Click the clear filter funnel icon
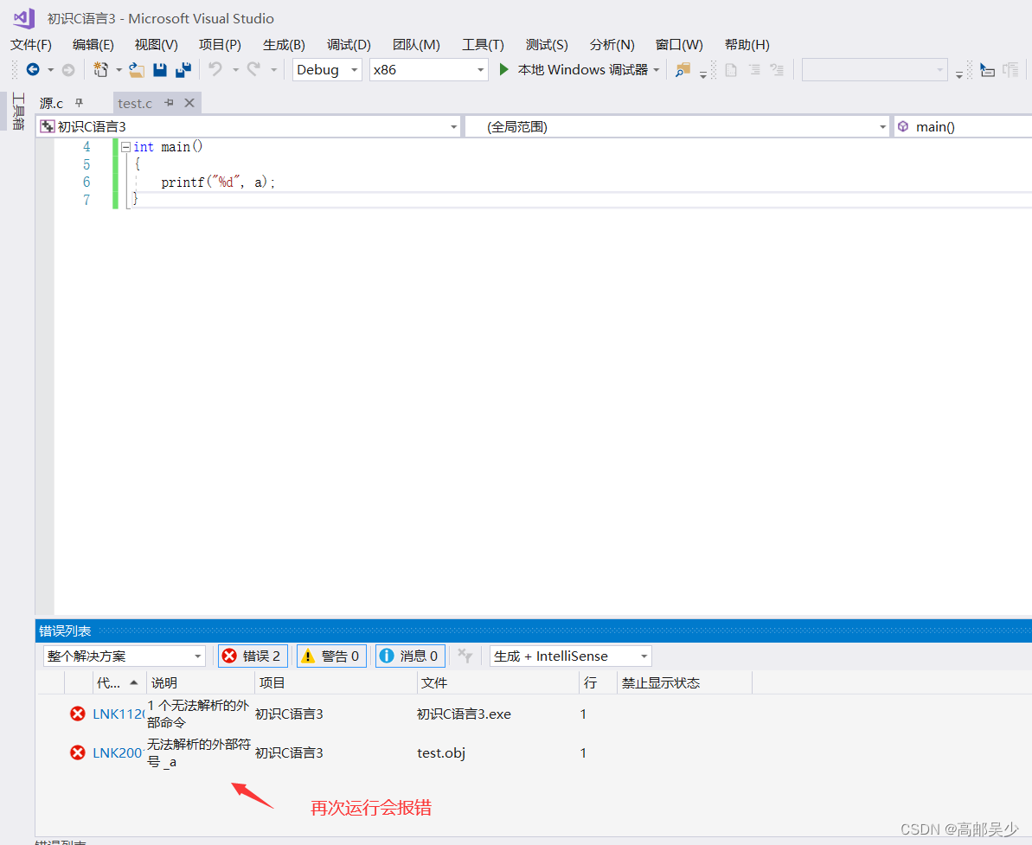Viewport: 1032px width, 845px height. 465,656
